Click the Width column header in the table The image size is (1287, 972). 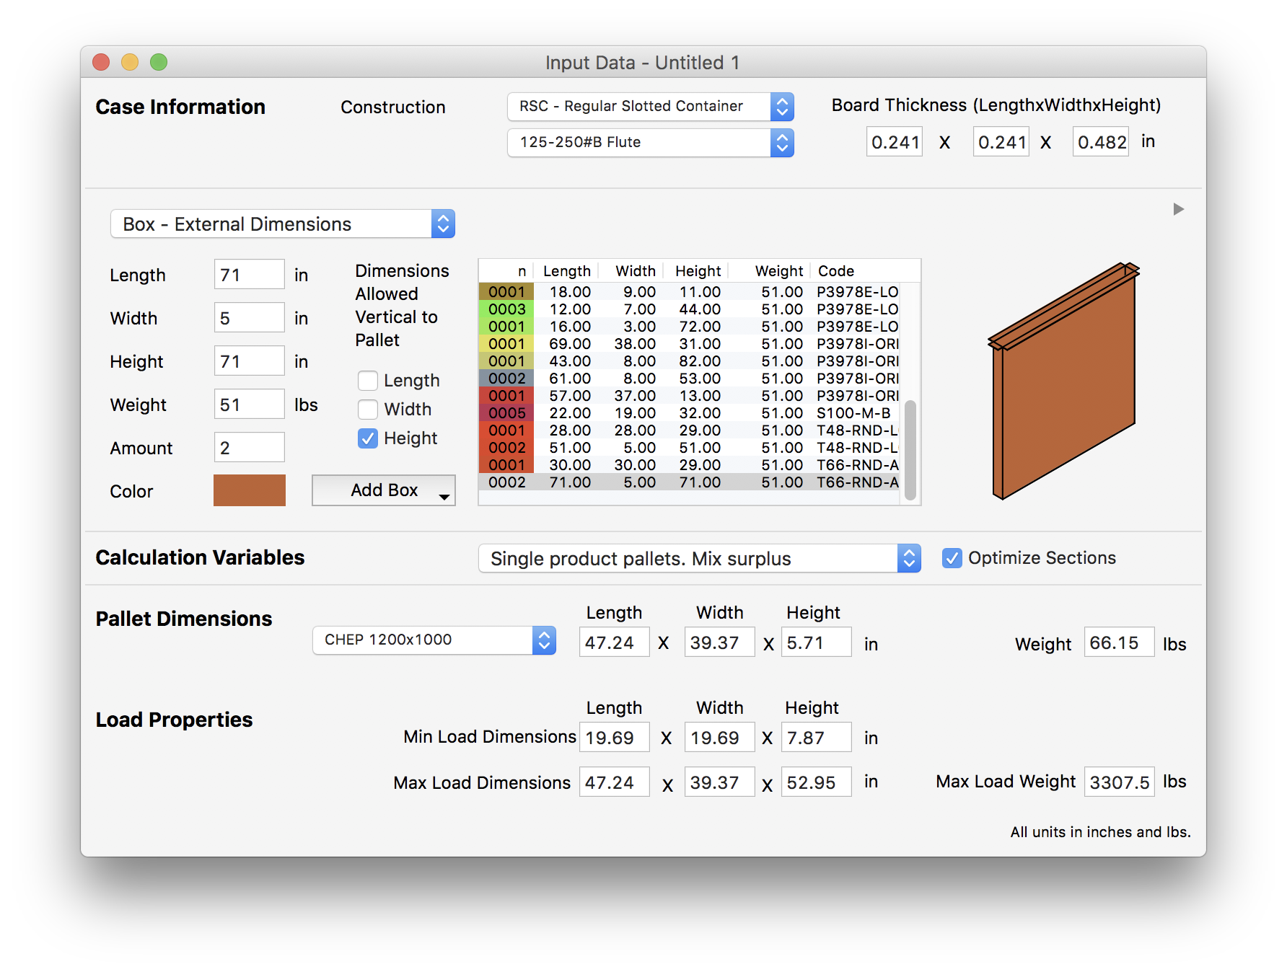click(631, 271)
